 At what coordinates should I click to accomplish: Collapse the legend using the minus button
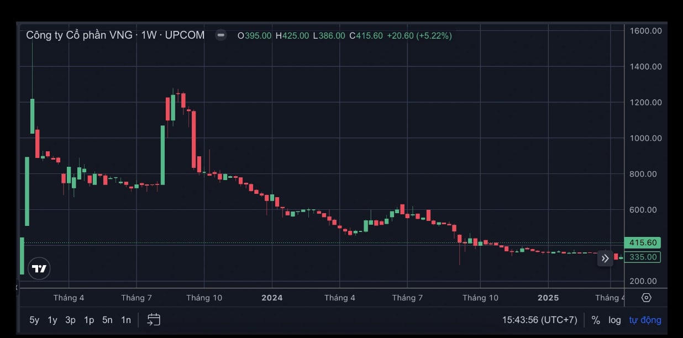(x=221, y=35)
